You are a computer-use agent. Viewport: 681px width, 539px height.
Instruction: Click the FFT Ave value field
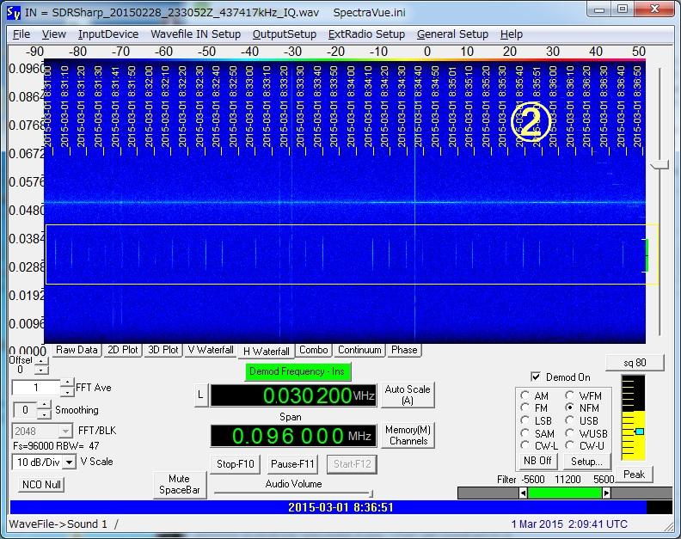pos(36,388)
